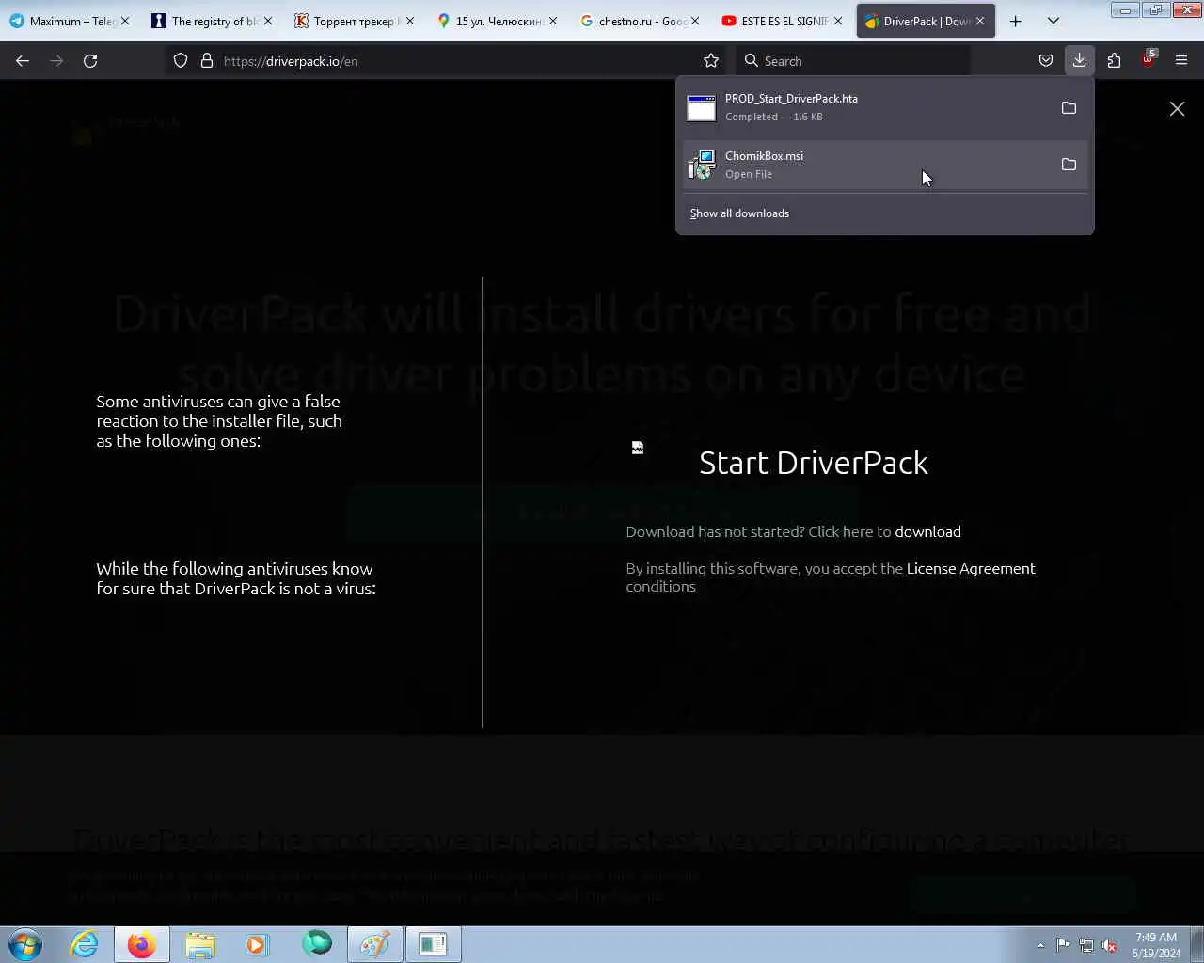Open Windows Media Player in taskbar
This screenshot has width=1204, height=963.
[257, 944]
